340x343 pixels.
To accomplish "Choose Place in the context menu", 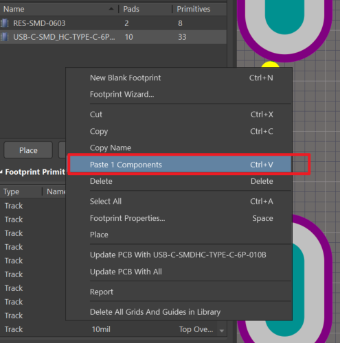I will click(179, 235).
